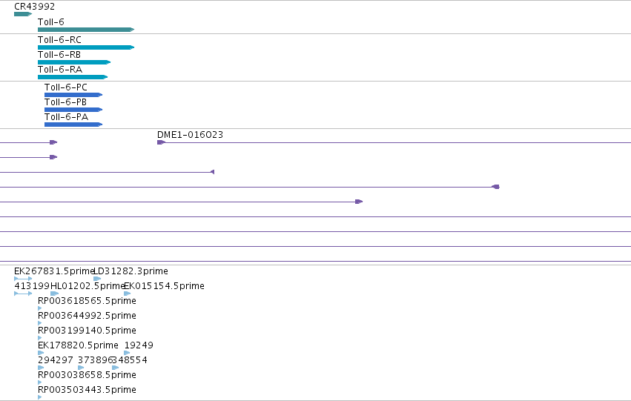
Task: Open the RP003038658.5prime label
Action: 87,375
